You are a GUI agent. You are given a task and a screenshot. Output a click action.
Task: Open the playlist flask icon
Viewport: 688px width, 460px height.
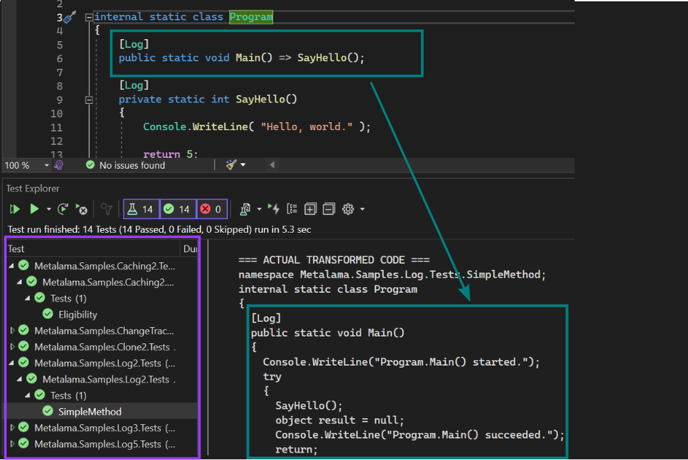pos(245,209)
